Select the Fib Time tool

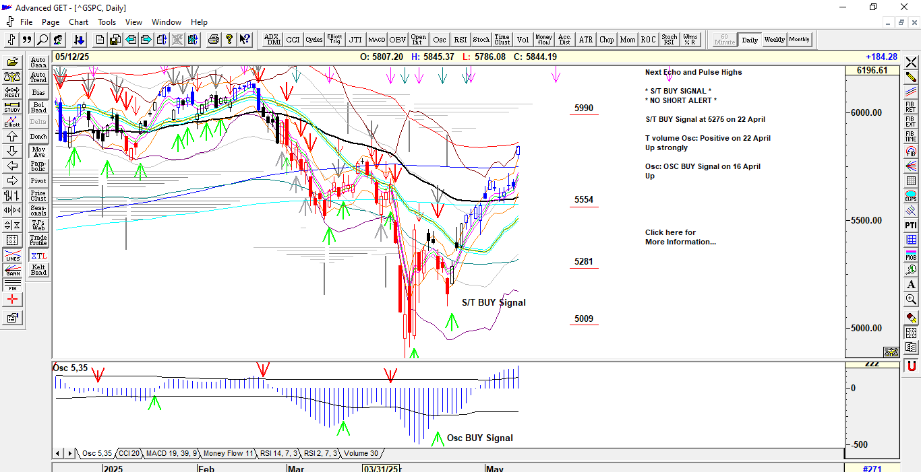coord(911,137)
